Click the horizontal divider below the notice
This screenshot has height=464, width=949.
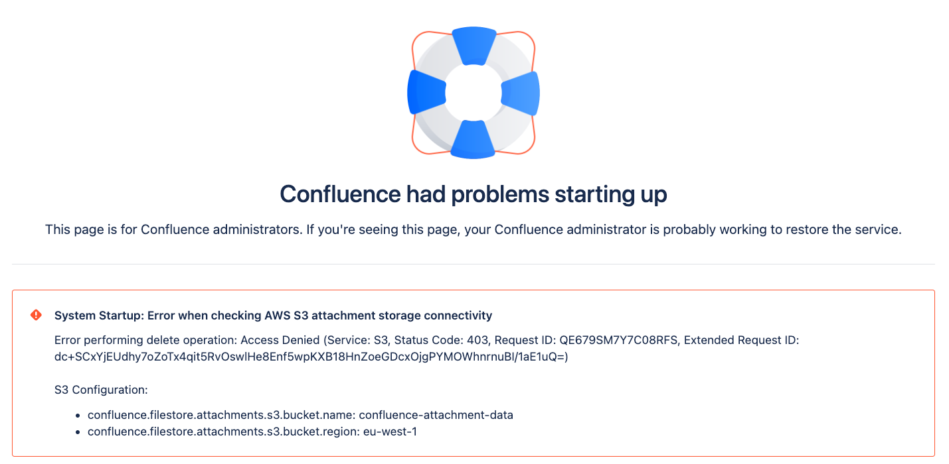tap(474, 264)
